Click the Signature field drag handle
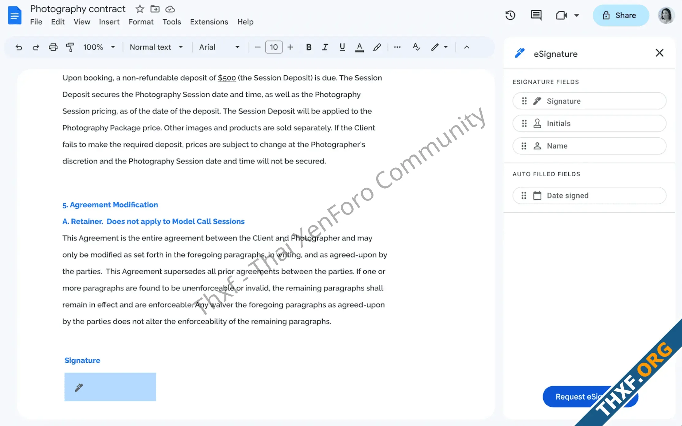Image resolution: width=682 pixels, height=426 pixels. coord(524,101)
